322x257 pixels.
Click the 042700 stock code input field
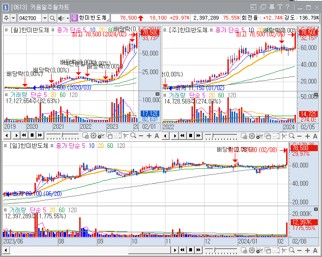click(x=30, y=18)
